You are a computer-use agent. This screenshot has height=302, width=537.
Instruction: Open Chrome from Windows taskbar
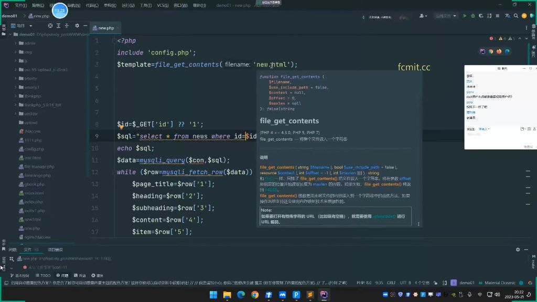pyautogui.click(x=254, y=295)
